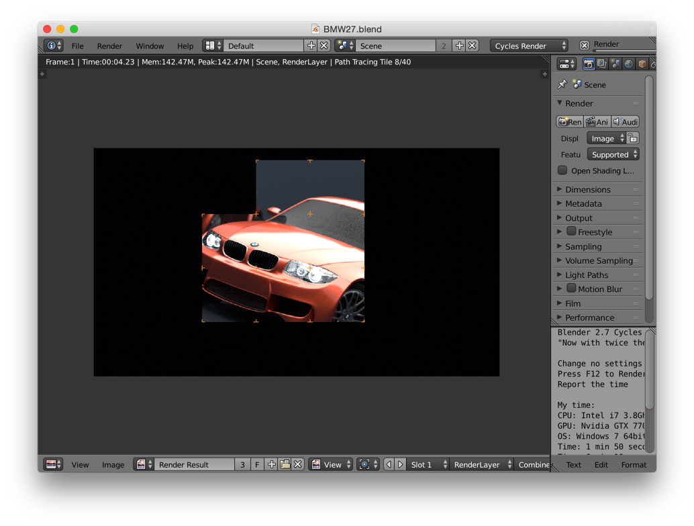The image size is (694, 526).
Task: Open the View mode dropdown in image editor
Action: 331,464
